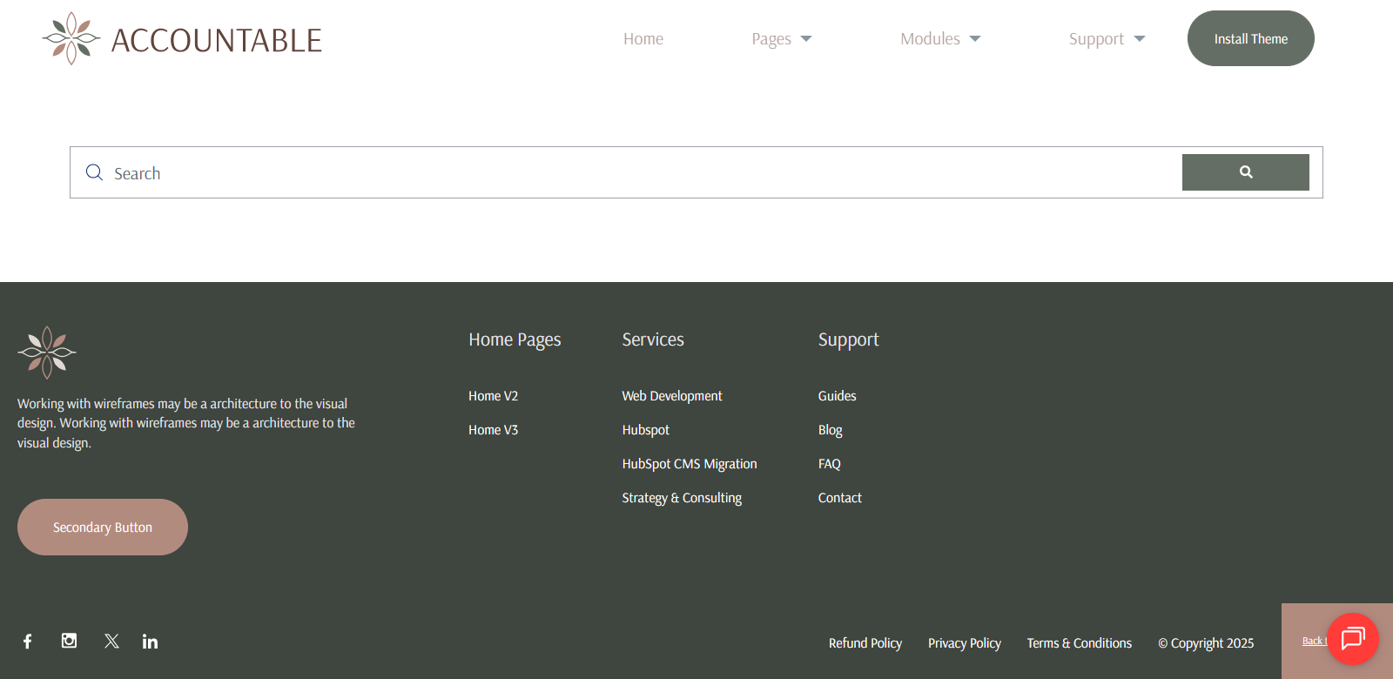
Task: Open the FAQ support link
Action: [x=829, y=464]
